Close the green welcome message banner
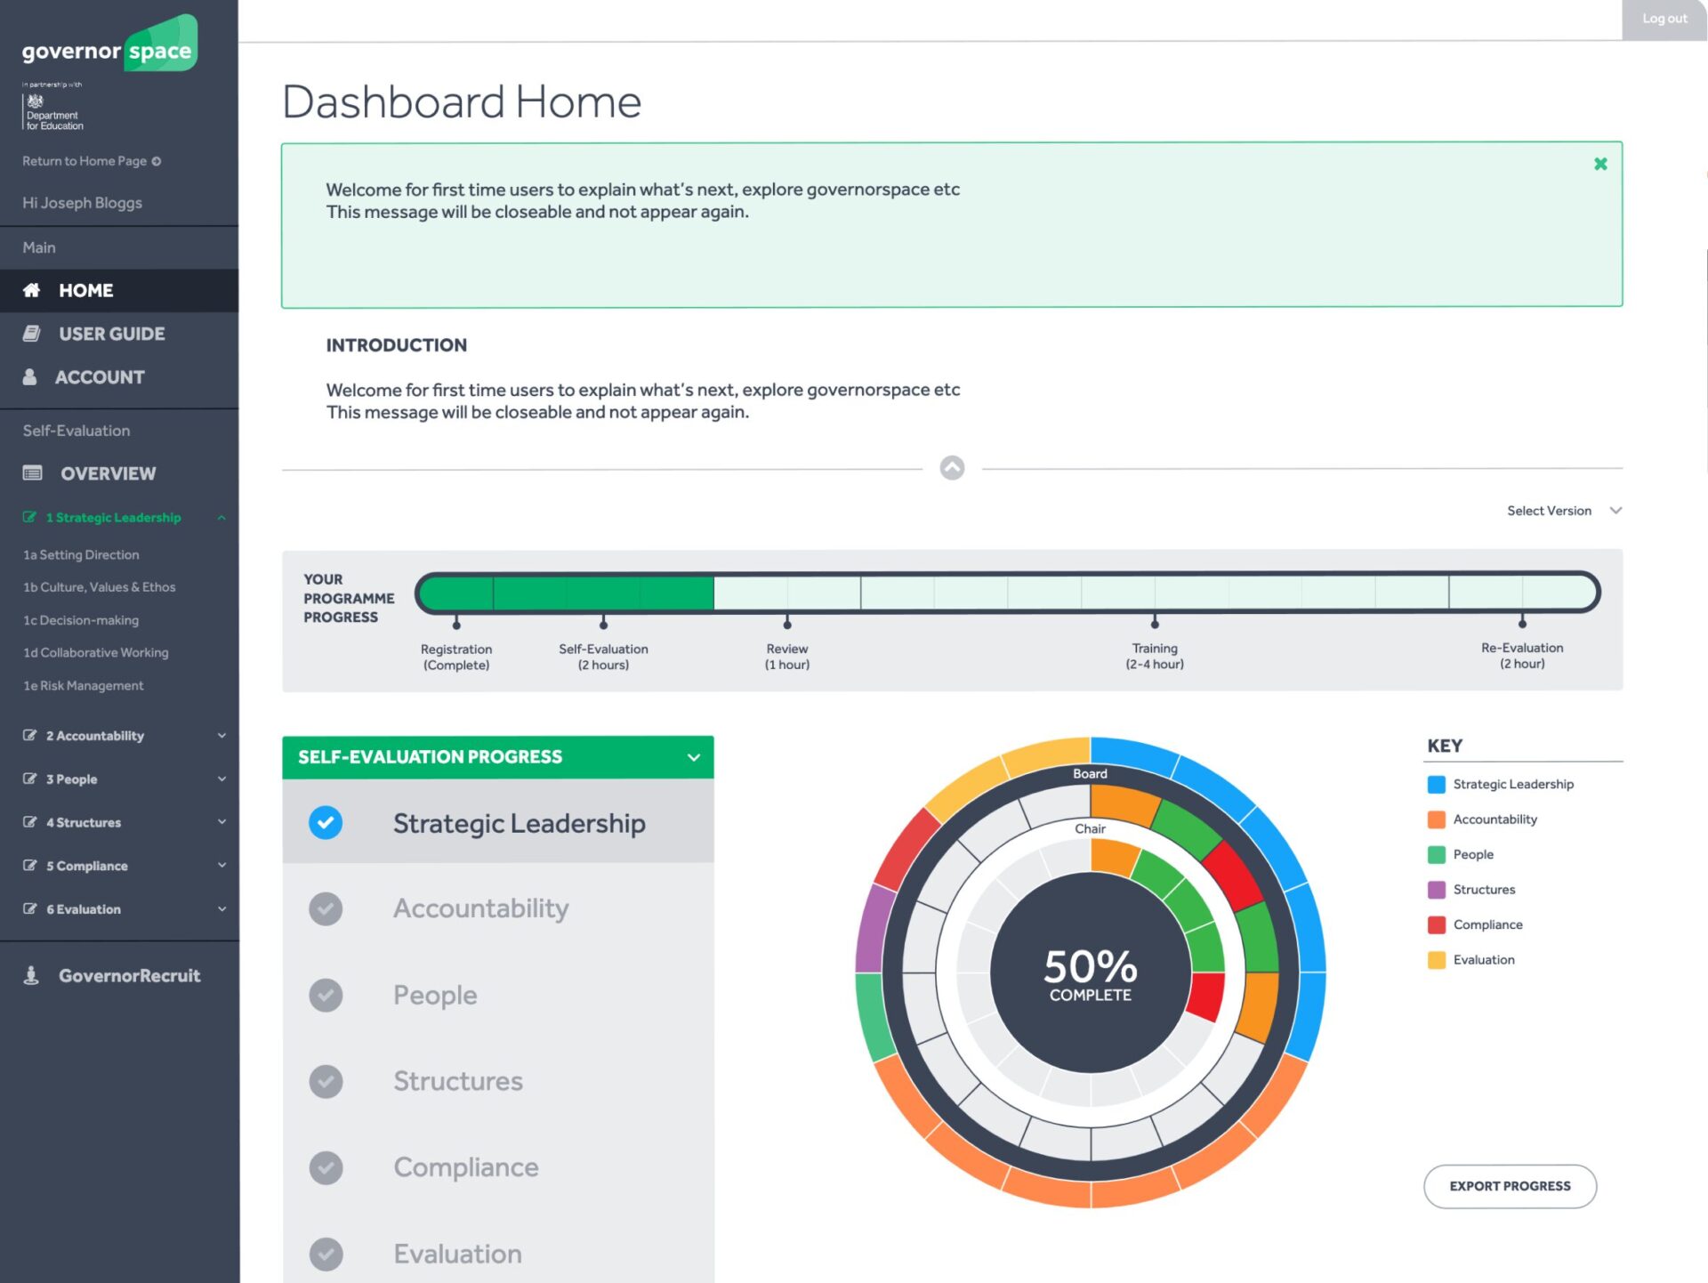This screenshot has height=1283, width=1708. point(1600,164)
